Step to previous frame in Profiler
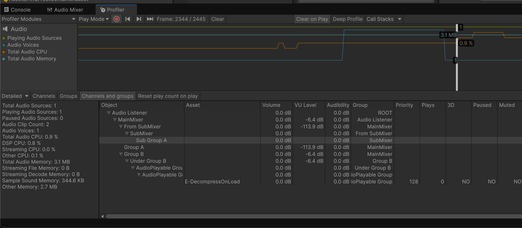Viewport: 522px width, 228px height. coord(128,19)
